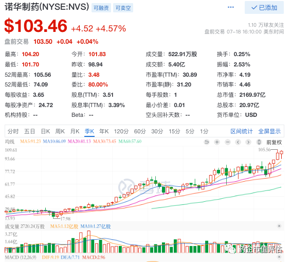The height and width of the screenshot is (262, 291).
Task: Click the 成交量 522.91万股 value
Action: (x=183, y=54)
